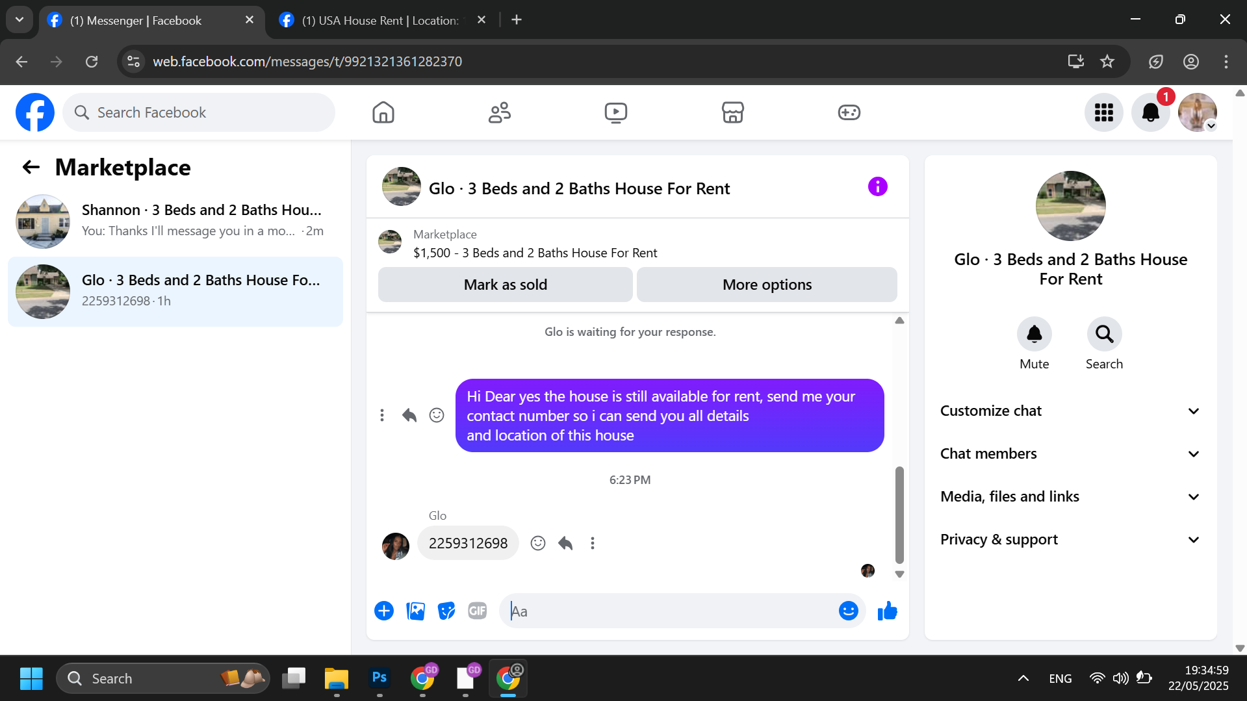Image resolution: width=1247 pixels, height=701 pixels.
Task: Attach a photo with the image icon
Action: (415, 611)
